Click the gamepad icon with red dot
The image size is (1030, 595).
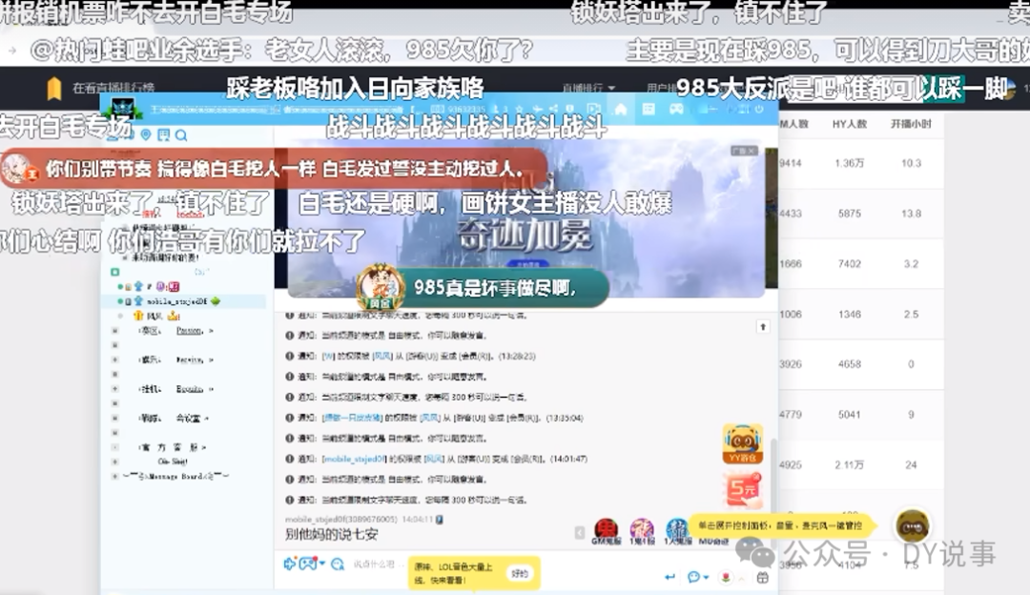point(308,564)
